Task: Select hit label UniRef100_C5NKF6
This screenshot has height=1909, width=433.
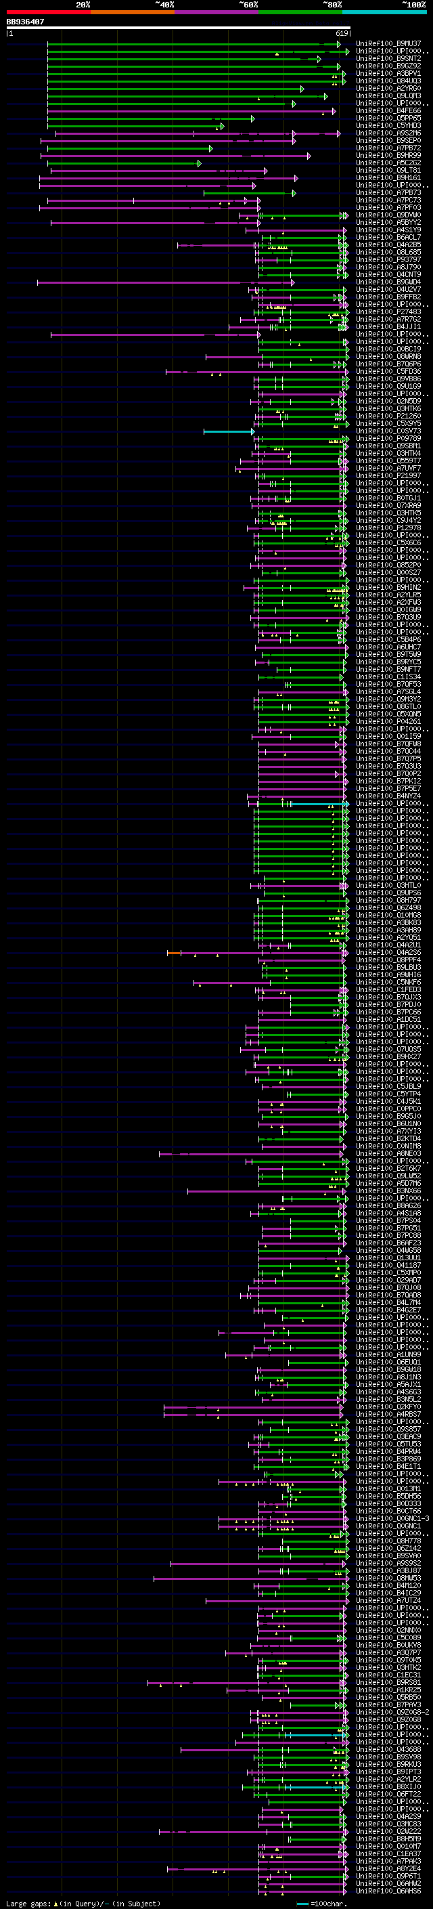Action: click(x=388, y=982)
